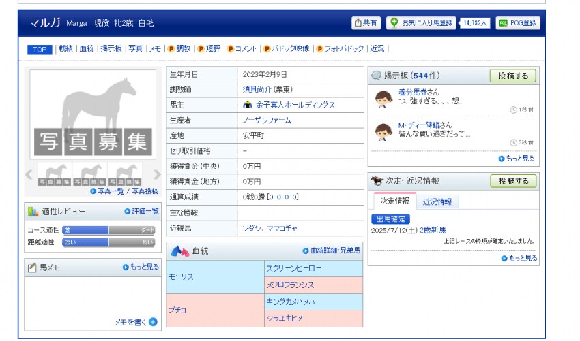This screenshot has width=580, height=341.
Task: Open the 血統 tab
Action: tap(87, 49)
